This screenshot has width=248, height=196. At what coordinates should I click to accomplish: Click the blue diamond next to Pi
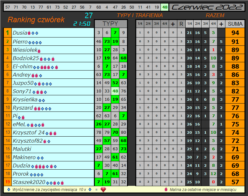pos(19,118)
